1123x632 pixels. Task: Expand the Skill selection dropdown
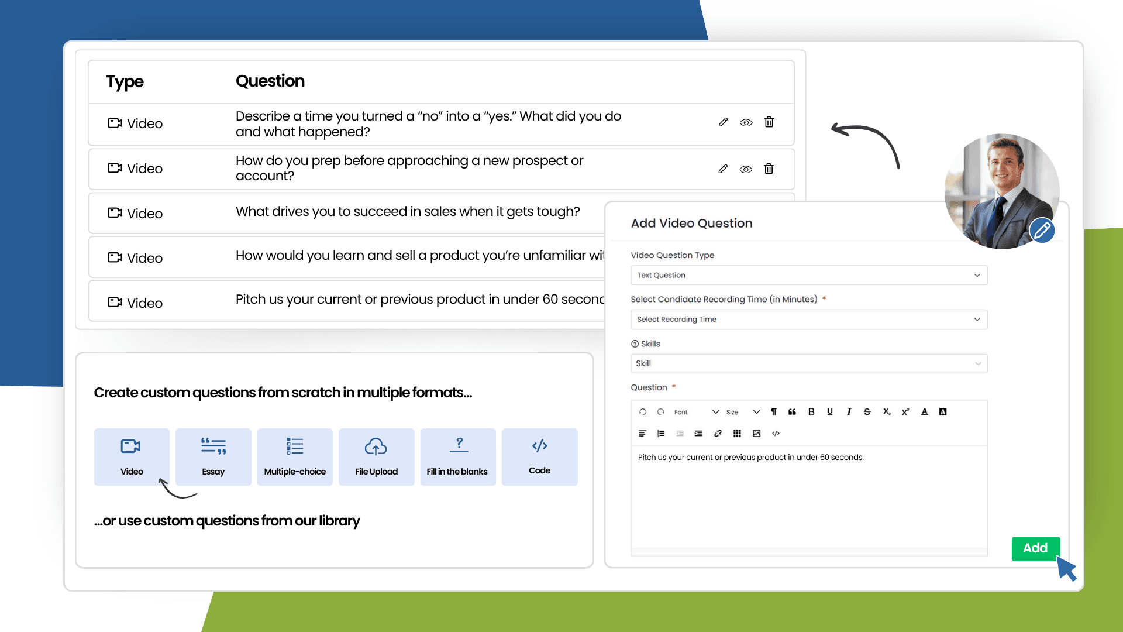[808, 363]
